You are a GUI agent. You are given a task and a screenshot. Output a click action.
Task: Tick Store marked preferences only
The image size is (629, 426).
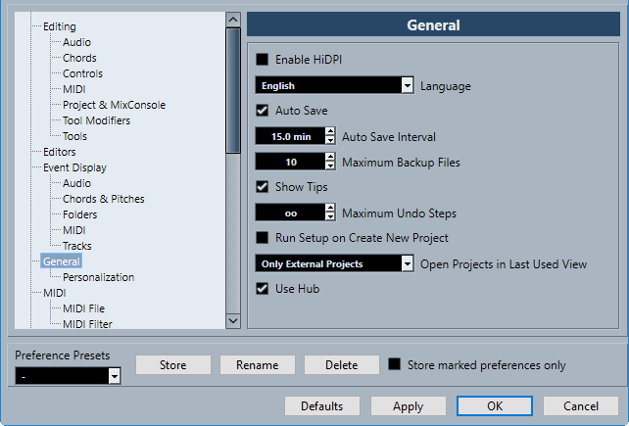pyautogui.click(x=395, y=365)
